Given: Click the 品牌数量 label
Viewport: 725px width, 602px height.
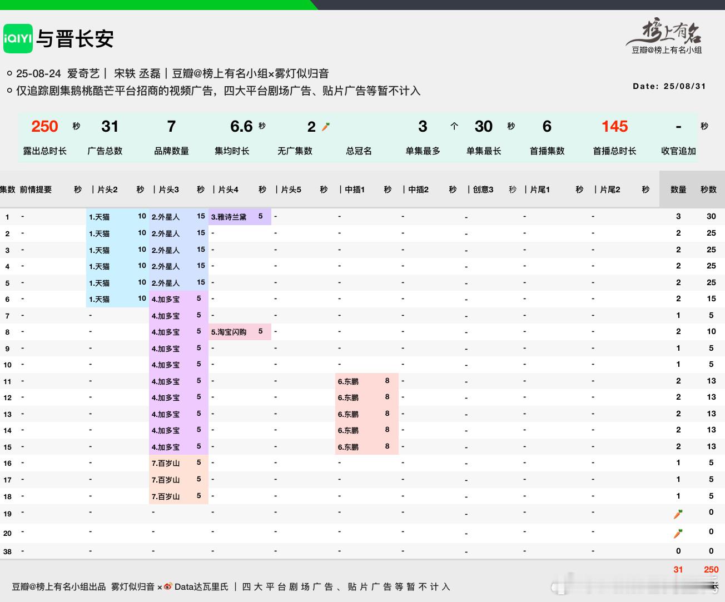Looking at the screenshot, I should tap(171, 151).
